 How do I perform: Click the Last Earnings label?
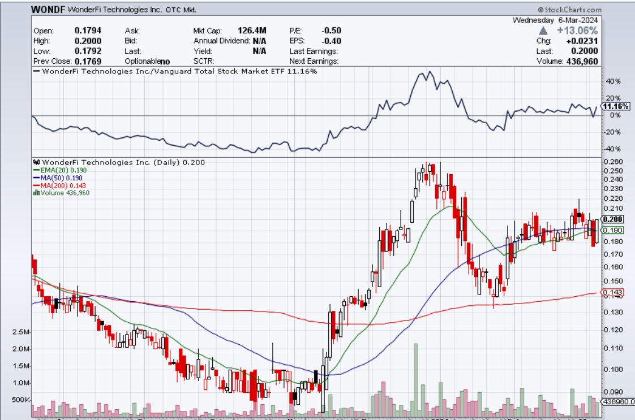(314, 51)
